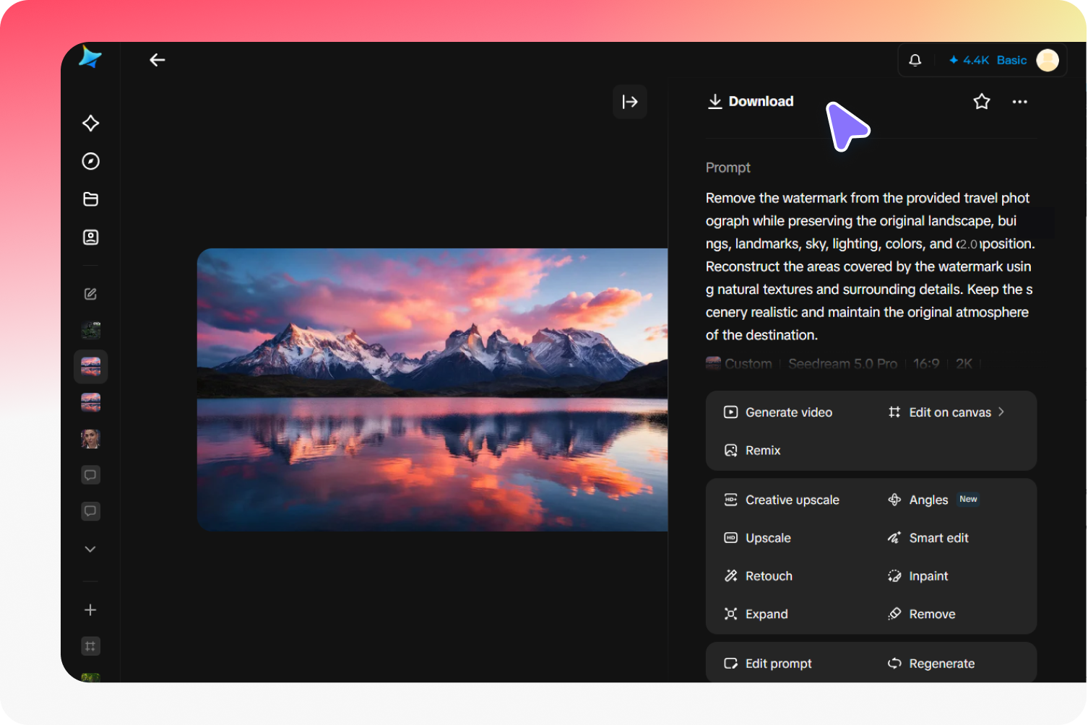1088x725 pixels.
Task: Click the pencil new-creation icon in sidebar
Action: click(90, 294)
